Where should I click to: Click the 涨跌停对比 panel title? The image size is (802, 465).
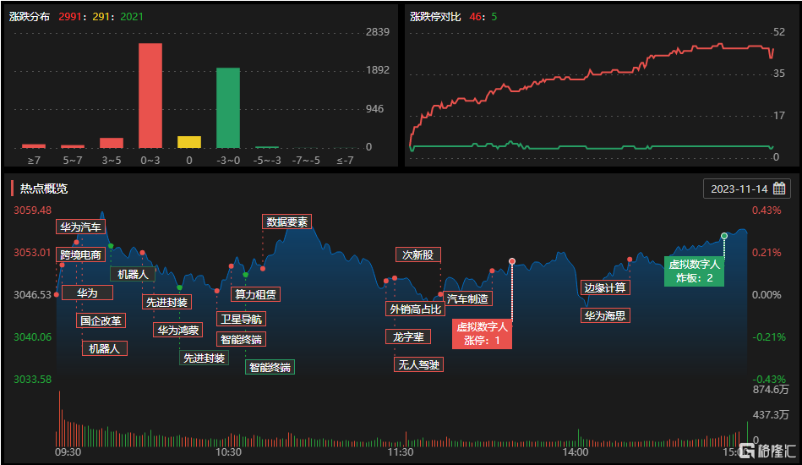[x=435, y=16]
